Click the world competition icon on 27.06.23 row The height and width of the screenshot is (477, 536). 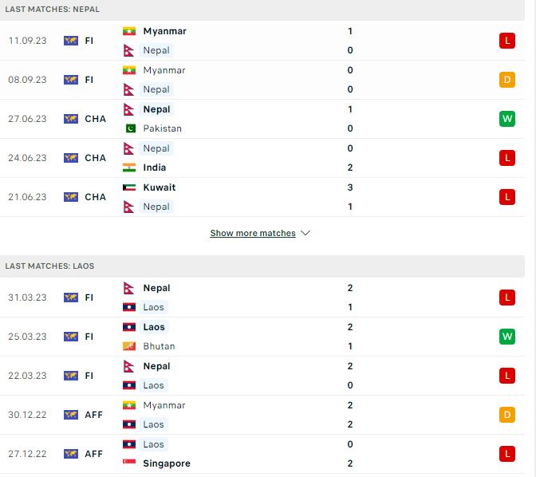point(71,119)
